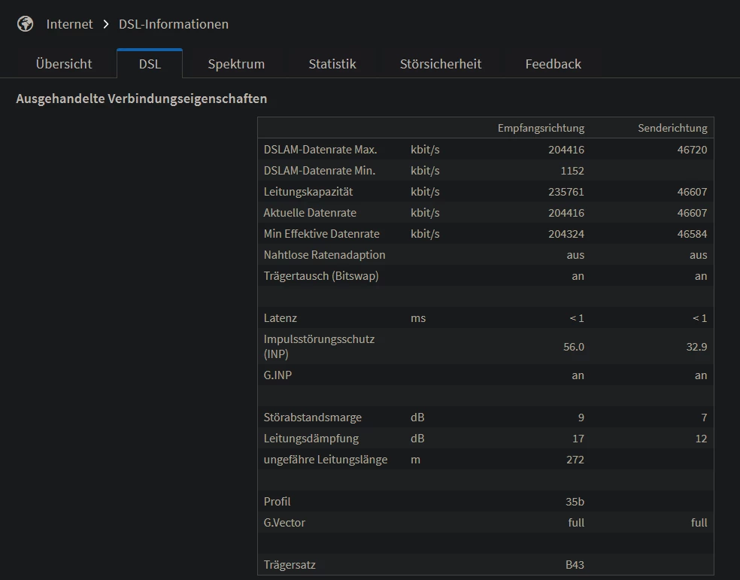Show the Statistik tab

click(x=332, y=64)
